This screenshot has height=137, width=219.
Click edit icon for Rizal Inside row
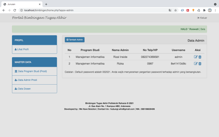click(x=196, y=57)
